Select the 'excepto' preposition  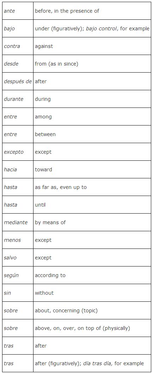tap(14, 152)
